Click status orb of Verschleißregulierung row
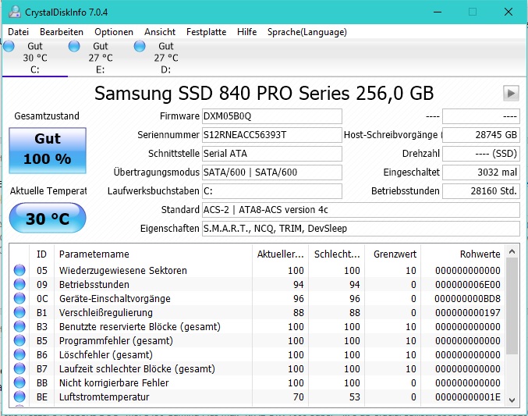 [19, 312]
